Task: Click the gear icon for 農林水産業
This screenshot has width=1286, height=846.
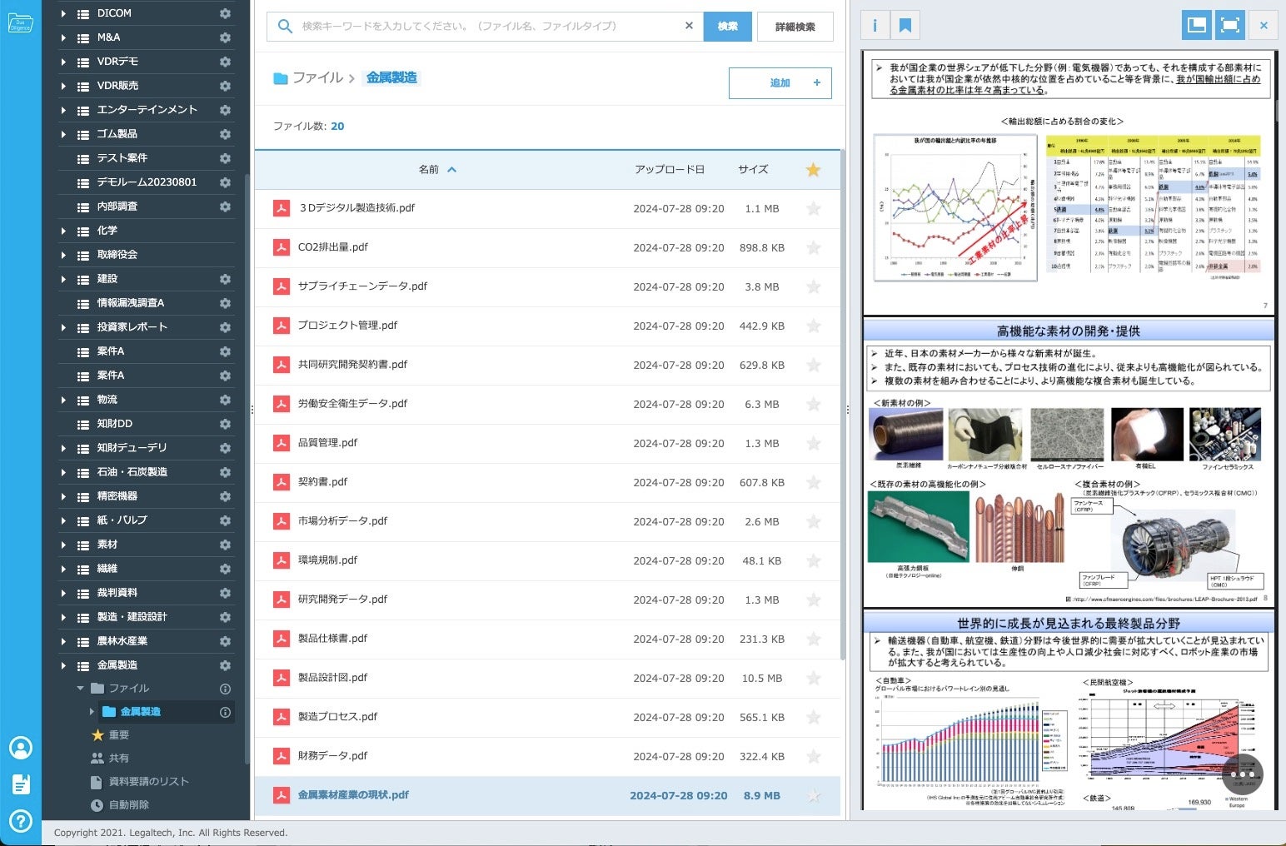Action: [225, 641]
